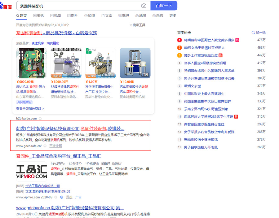Open hot topic 西北民族大学通报265名学生不适

point(209,116)
